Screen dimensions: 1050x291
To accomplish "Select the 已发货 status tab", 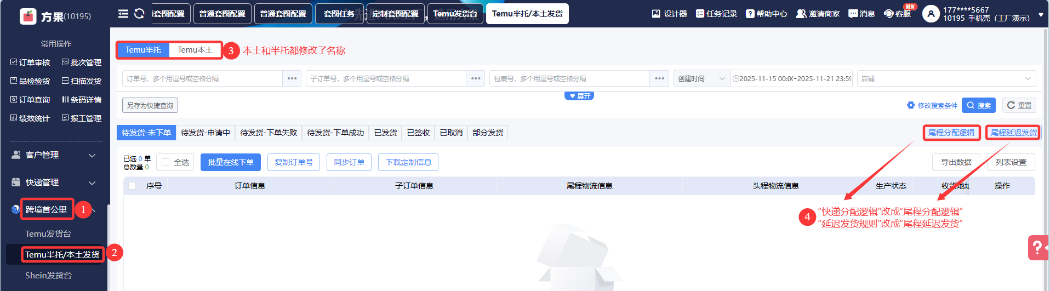I will (385, 133).
